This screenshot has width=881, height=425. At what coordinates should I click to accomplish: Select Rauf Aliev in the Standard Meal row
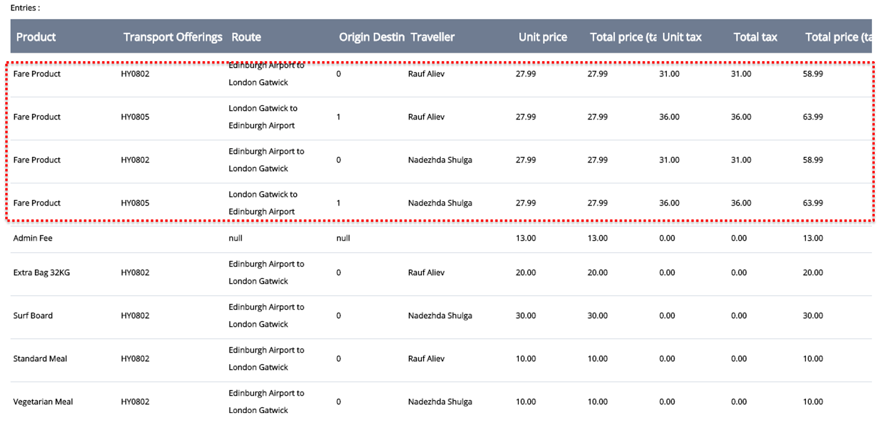(x=426, y=359)
